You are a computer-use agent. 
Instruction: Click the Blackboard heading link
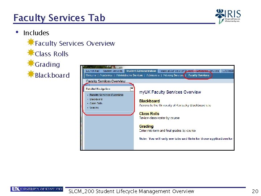149,101
